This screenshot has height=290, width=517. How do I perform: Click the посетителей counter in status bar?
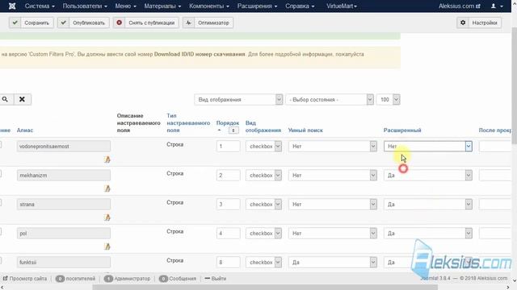pos(75,279)
